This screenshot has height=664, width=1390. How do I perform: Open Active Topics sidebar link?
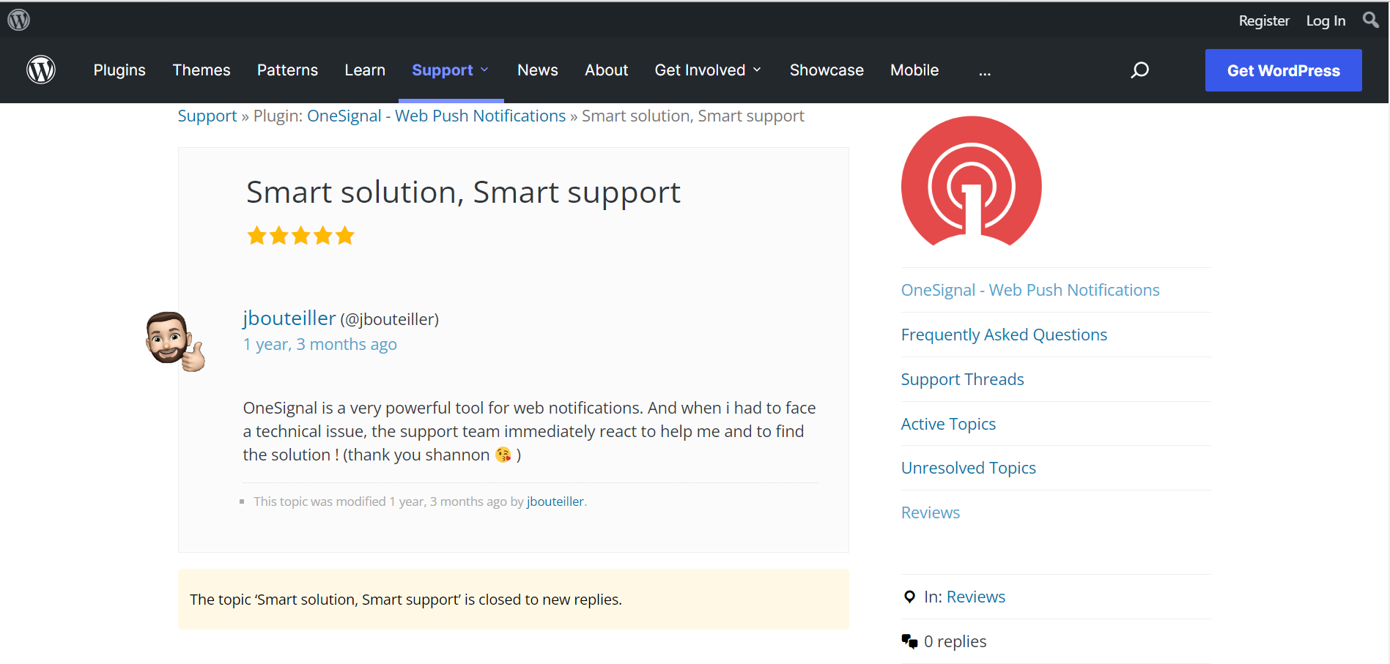click(x=948, y=424)
